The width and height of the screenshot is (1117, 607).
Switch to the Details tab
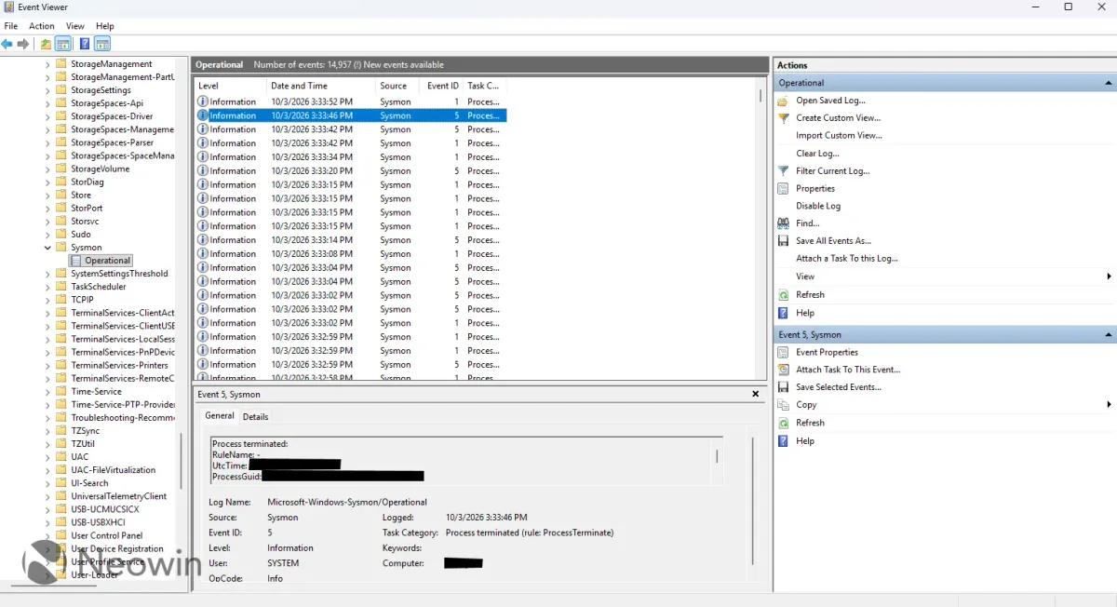(255, 417)
